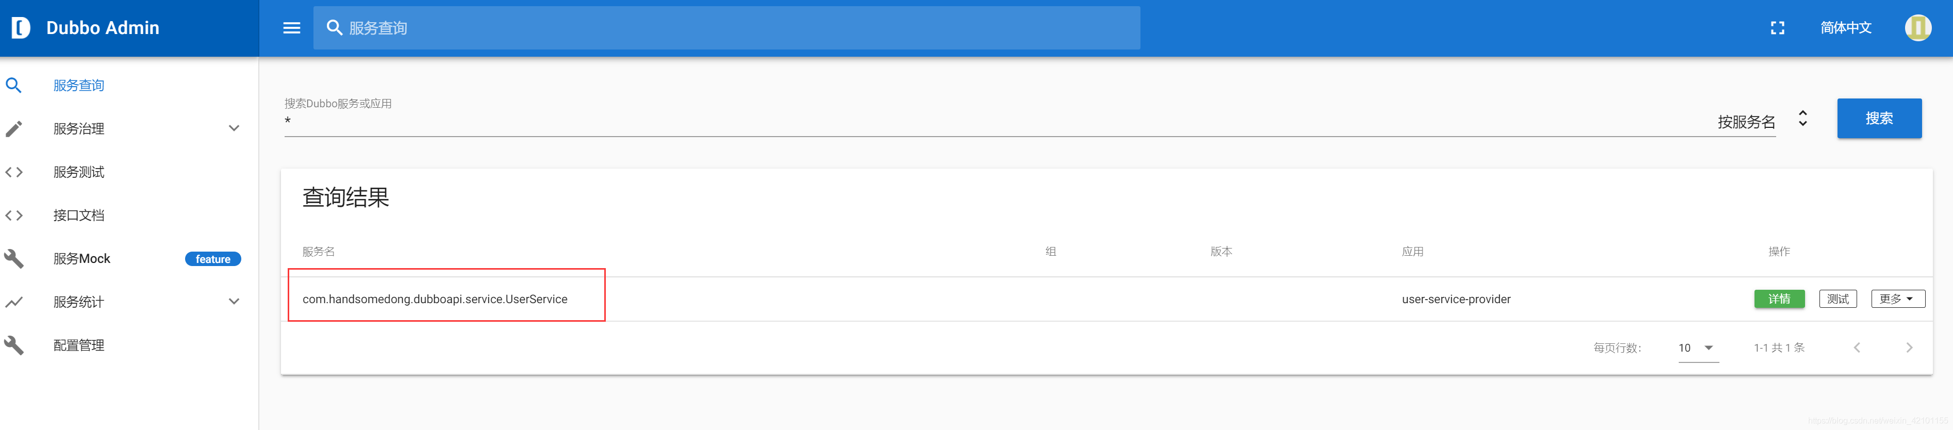1953x430 pixels.
Task: Toggle the hamburger navigation menu icon
Action: [x=292, y=28]
